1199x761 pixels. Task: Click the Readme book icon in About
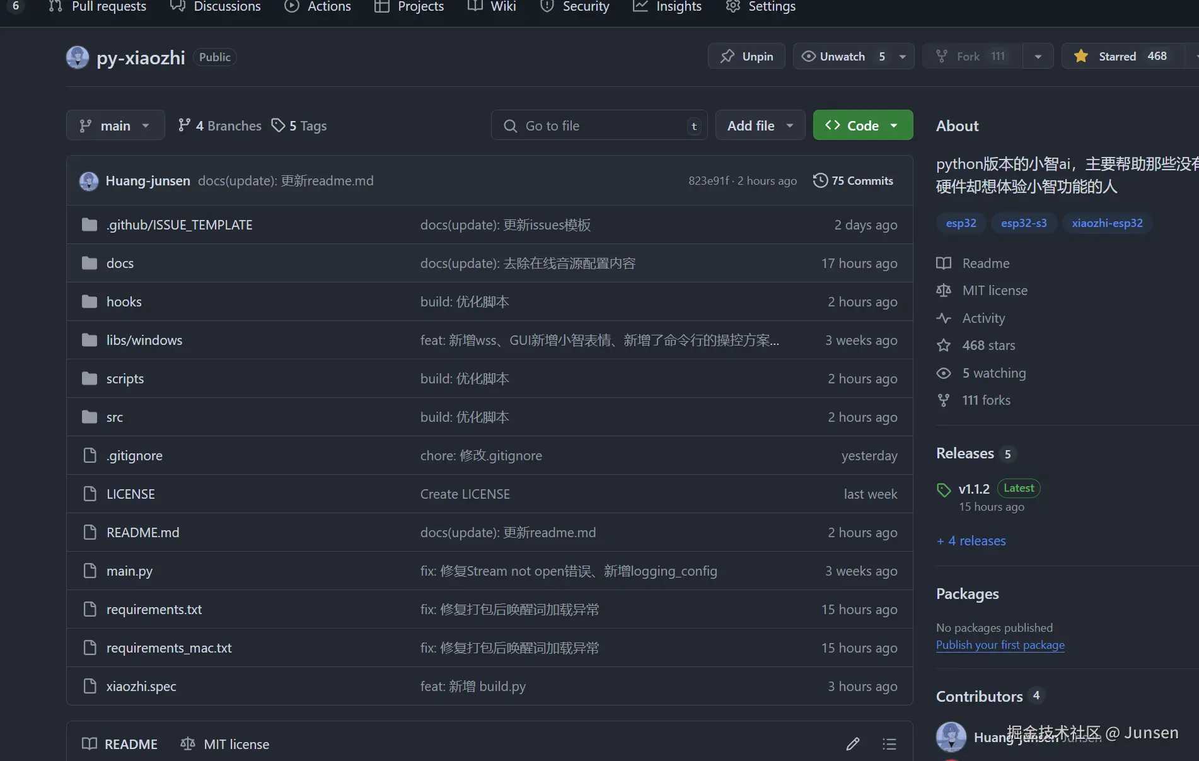pos(944,263)
